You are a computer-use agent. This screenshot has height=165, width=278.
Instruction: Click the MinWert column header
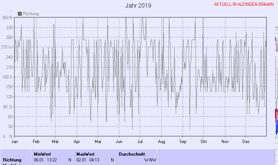[x=42, y=154]
